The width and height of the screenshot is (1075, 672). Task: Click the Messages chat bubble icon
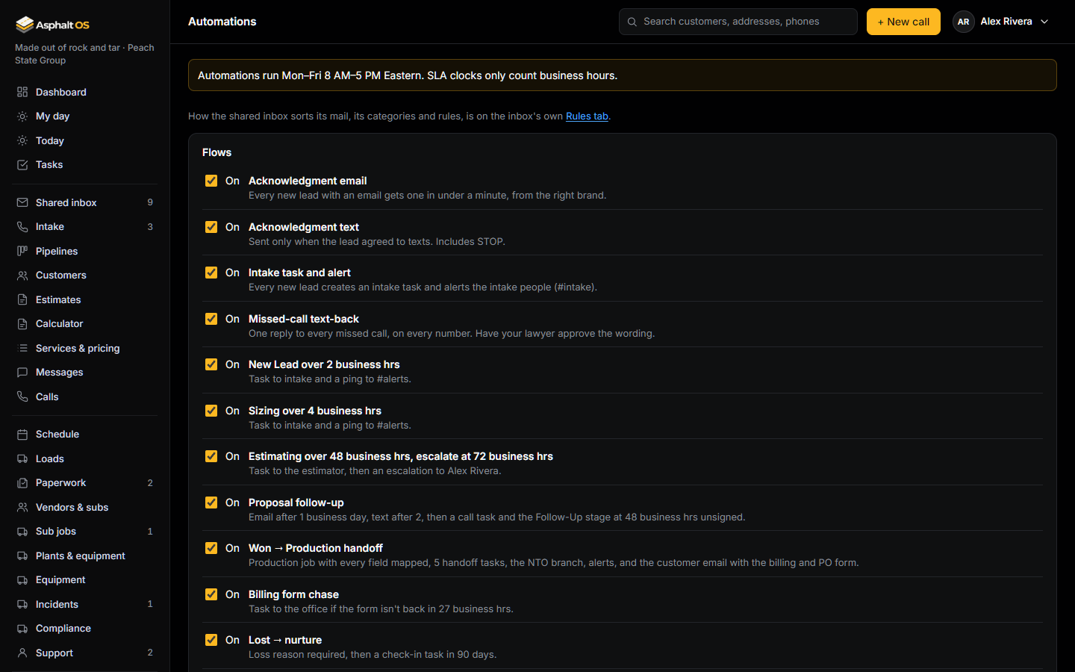point(22,373)
